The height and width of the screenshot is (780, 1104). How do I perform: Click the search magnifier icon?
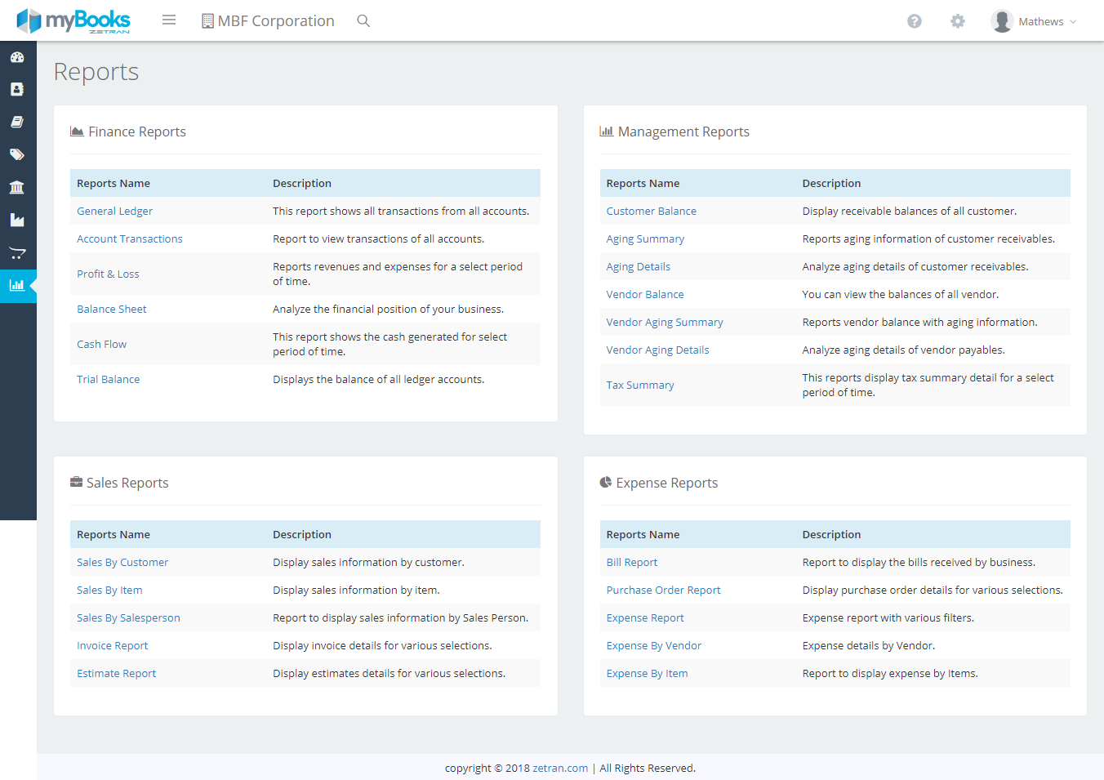(363, 21)
